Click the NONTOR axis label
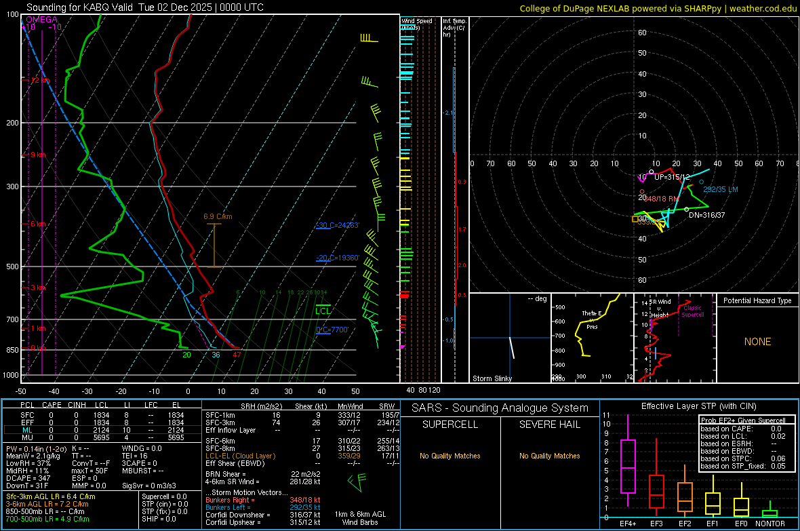Screen dimensions: 800x531 point(770,524)
